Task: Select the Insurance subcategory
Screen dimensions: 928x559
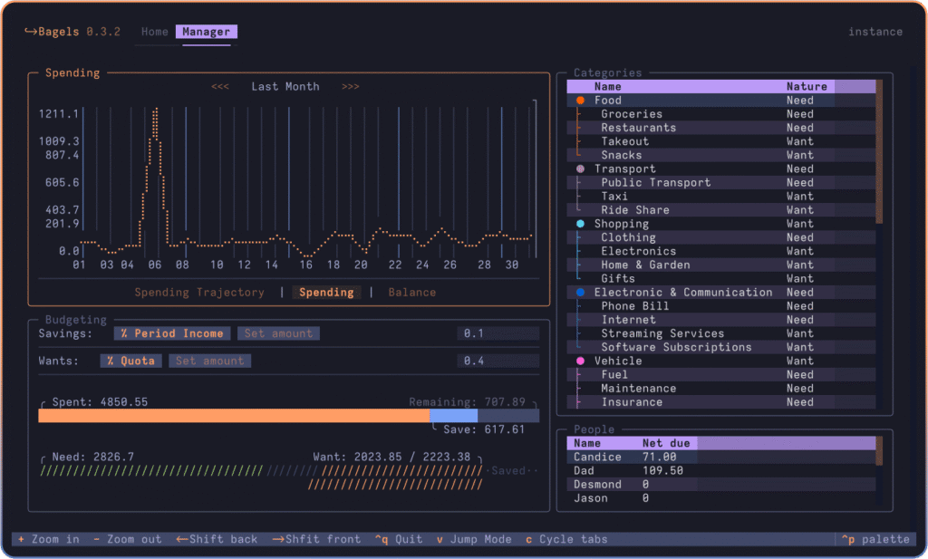Action: pos(720,402)
